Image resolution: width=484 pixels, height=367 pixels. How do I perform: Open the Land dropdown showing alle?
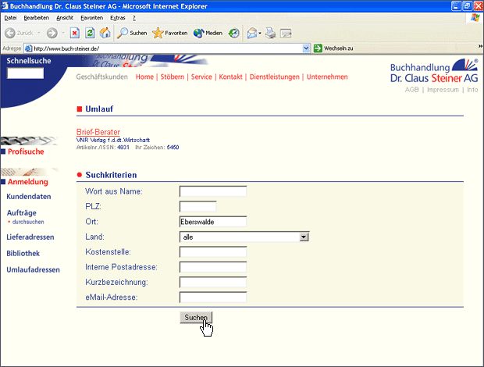[244, 237]
